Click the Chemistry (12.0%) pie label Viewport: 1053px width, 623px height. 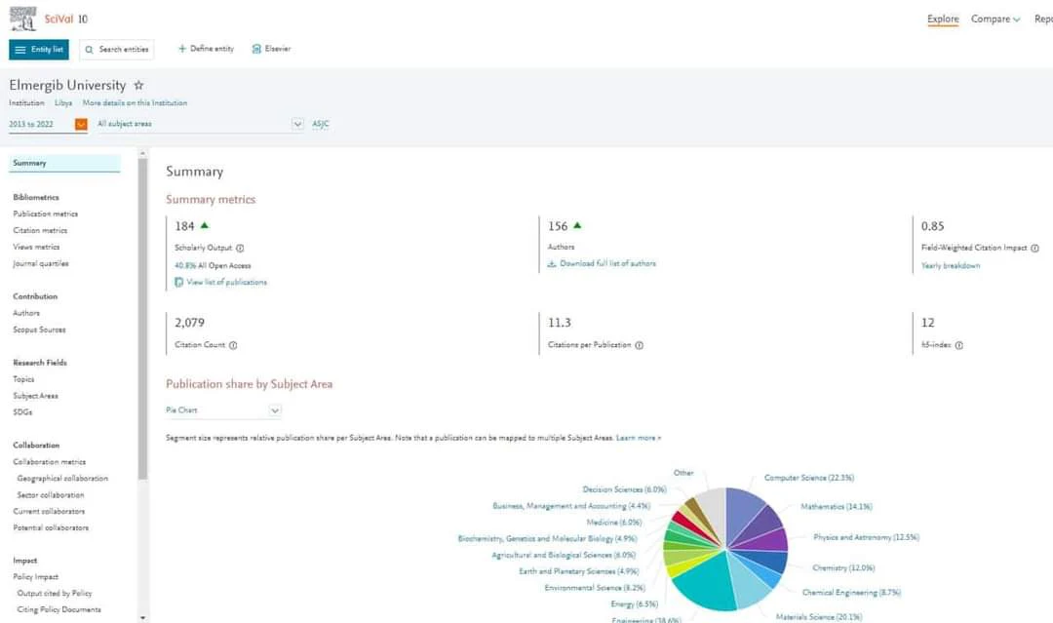click(843, 568)
